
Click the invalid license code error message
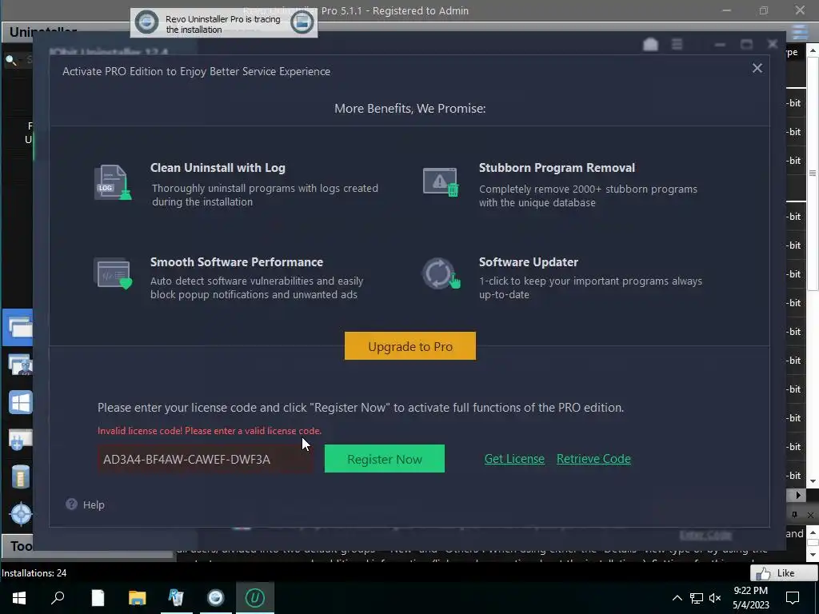coord(210,431)
